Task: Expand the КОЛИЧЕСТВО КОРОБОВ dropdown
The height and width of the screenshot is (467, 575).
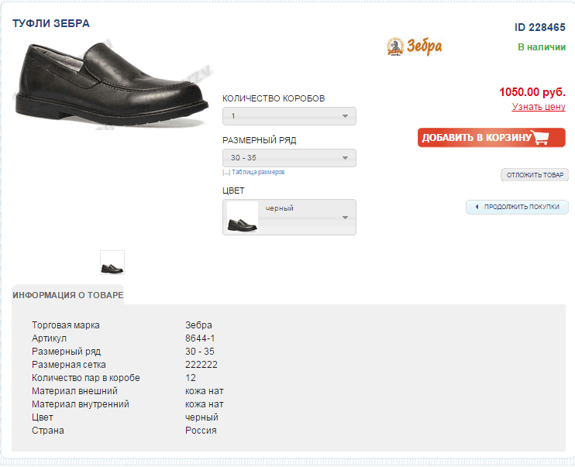Action: (289, 116)
